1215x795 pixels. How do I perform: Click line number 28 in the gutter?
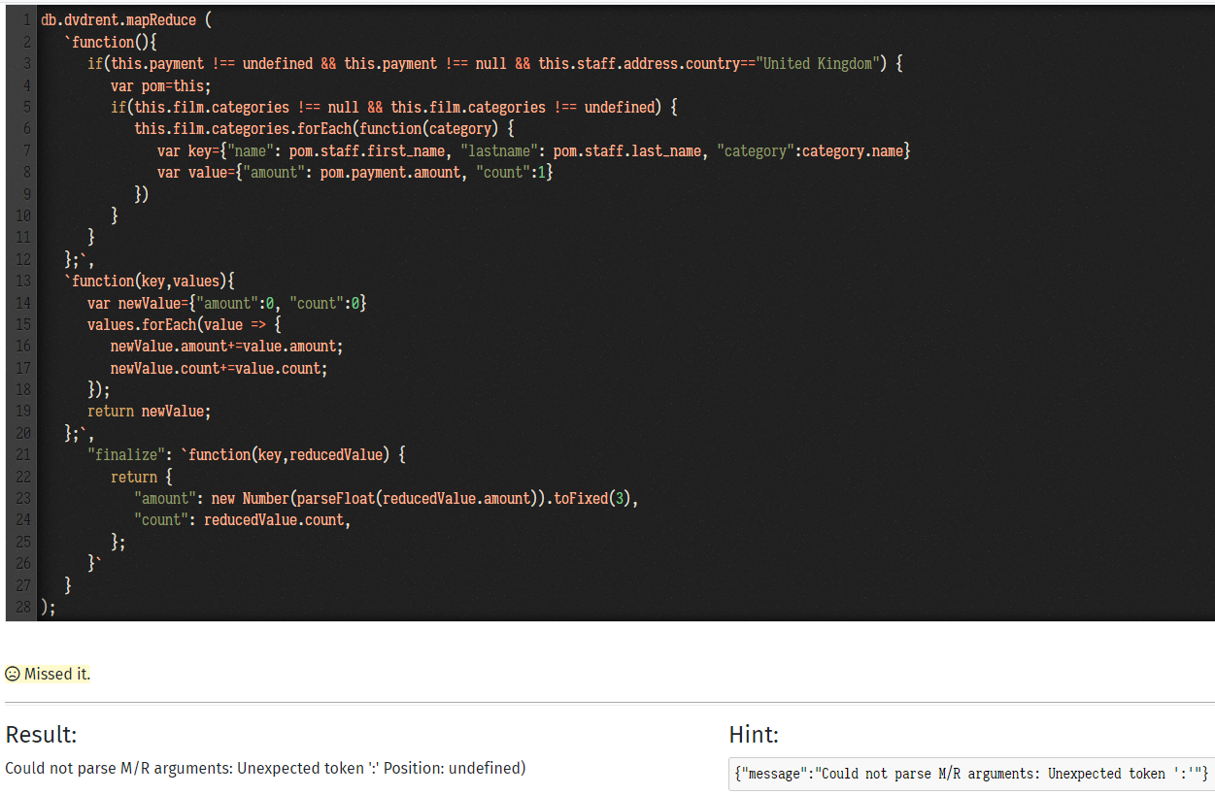(23, 608)
